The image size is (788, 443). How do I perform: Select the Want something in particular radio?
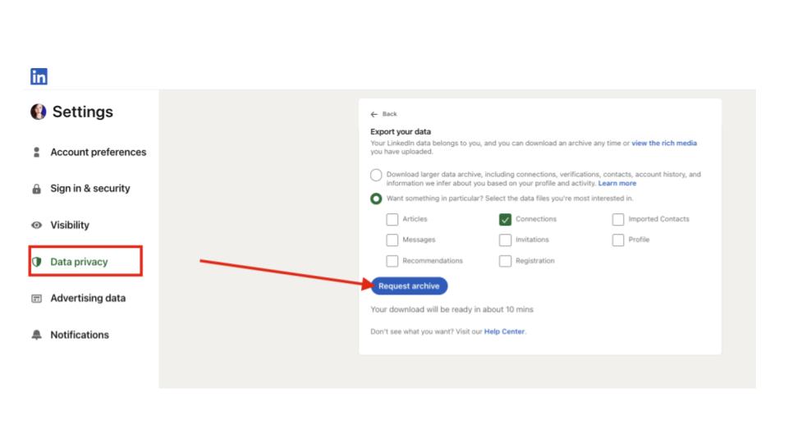(376, 199)
